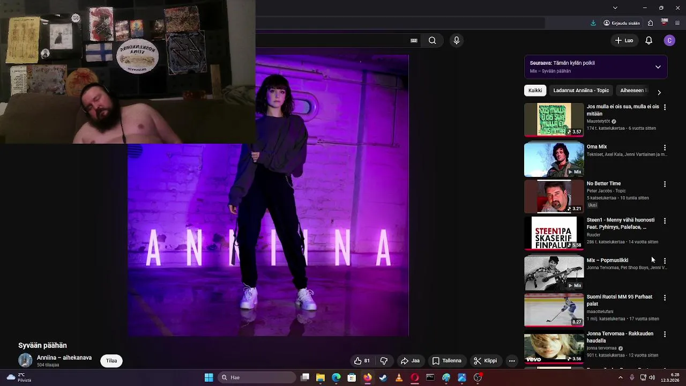Open the list all tabs chevron
The height and width of the screenshot is (386, 686).
(615, 8)
